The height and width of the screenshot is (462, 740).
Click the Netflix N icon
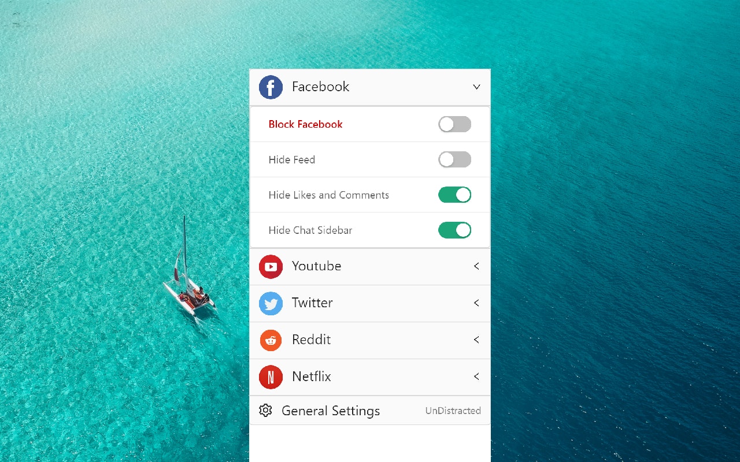pos(271,377)
